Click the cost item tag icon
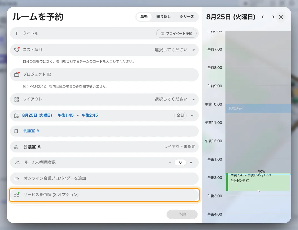The width and height of the screenshot is (298, 230). [x=17, y=50]
